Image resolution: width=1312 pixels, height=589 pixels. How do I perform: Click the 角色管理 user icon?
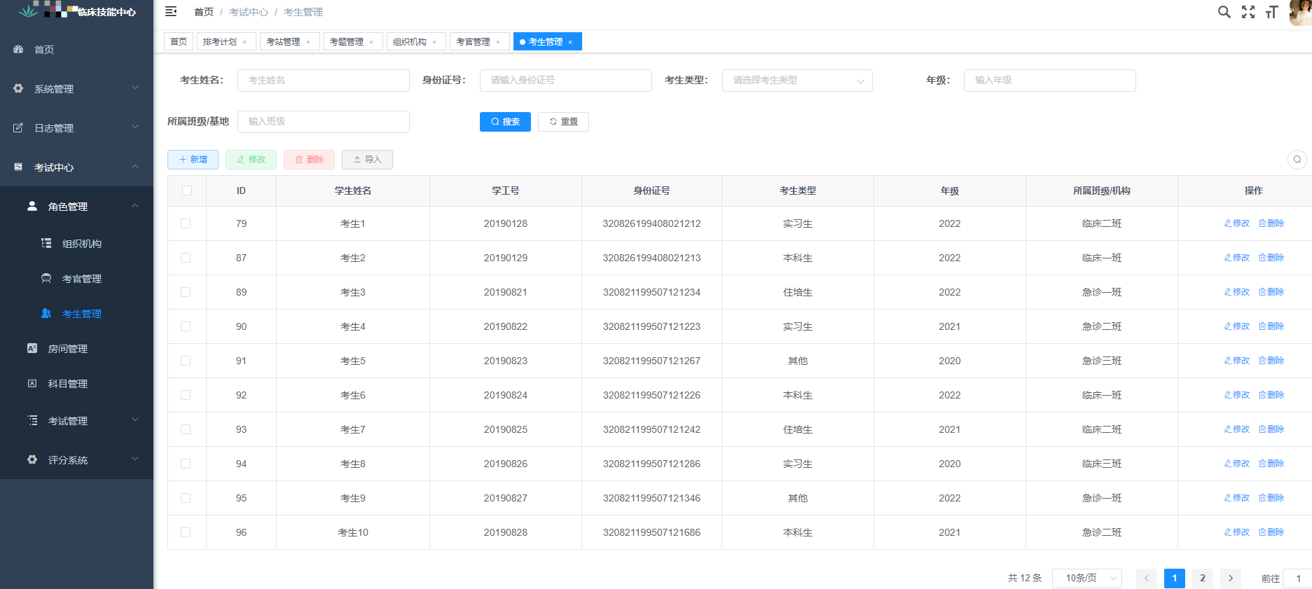click(32, 207)
